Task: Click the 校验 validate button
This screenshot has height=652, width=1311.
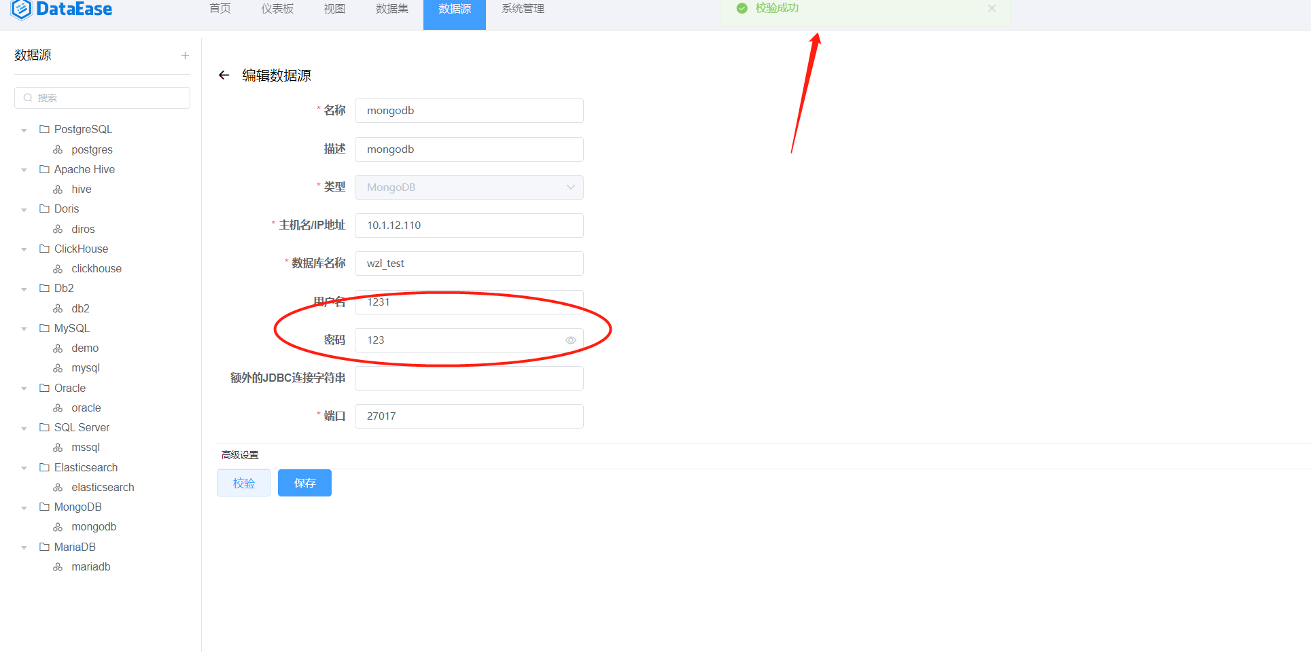Action: pos(244,483)
